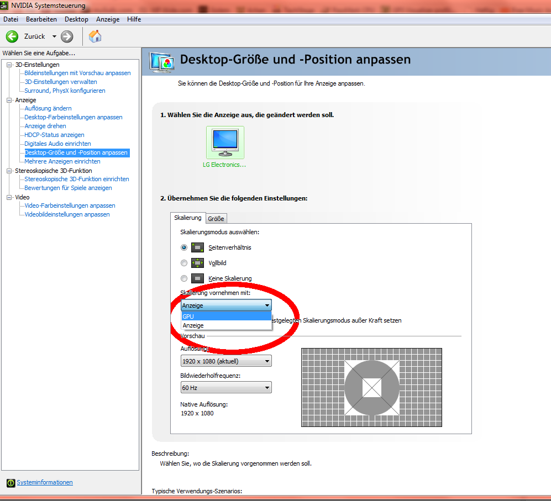Open Anzeige drehen

(45, 126)
